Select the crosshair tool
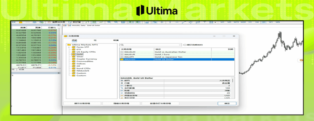 tap(162, 22)
